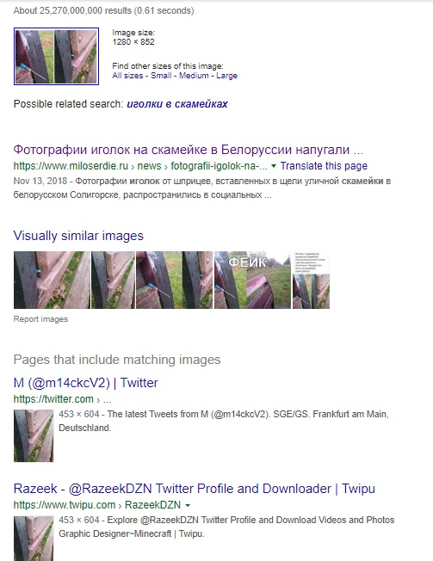Open All sizes of this image

click(x=127, y=76)
